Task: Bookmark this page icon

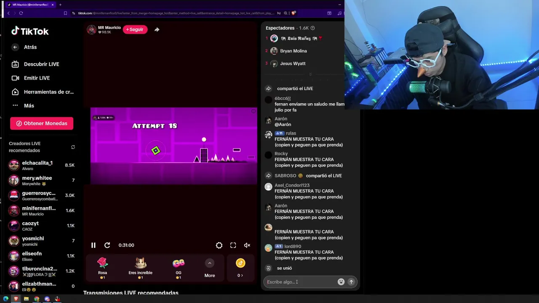Action: (x=65, y=13)
